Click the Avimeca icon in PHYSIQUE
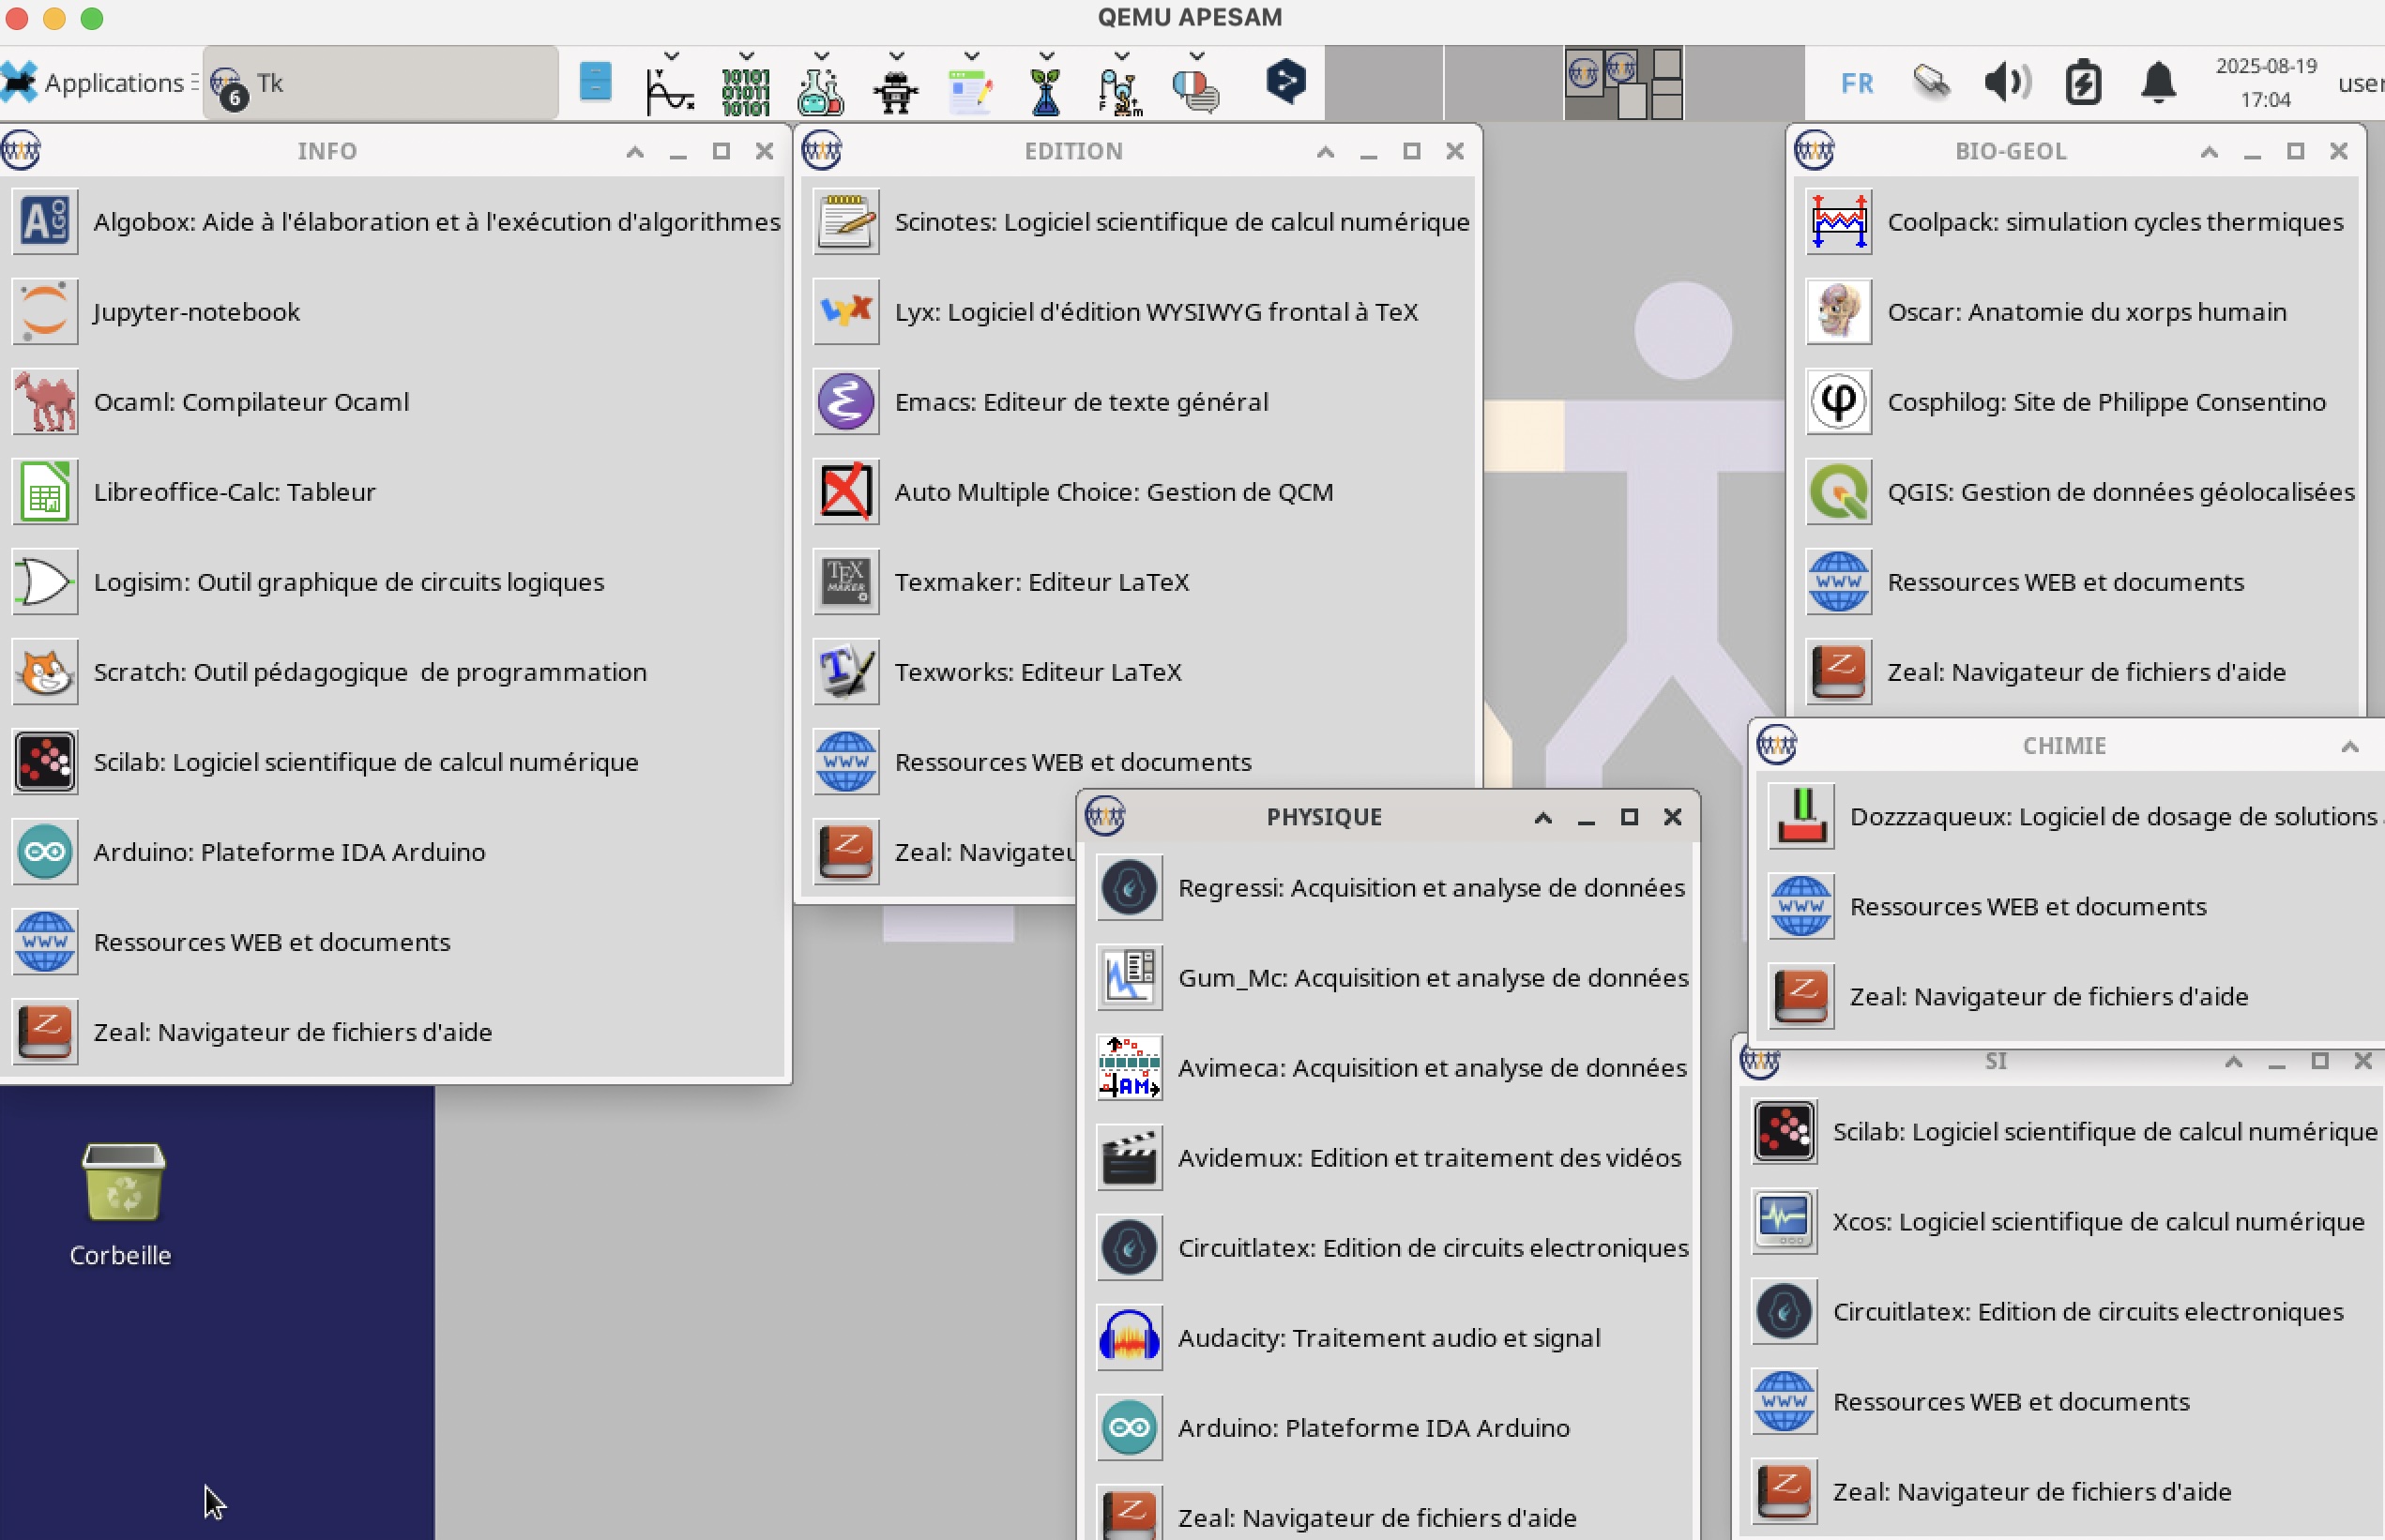The width and height of the screenshot is (2385, 1540). 1130,1068
